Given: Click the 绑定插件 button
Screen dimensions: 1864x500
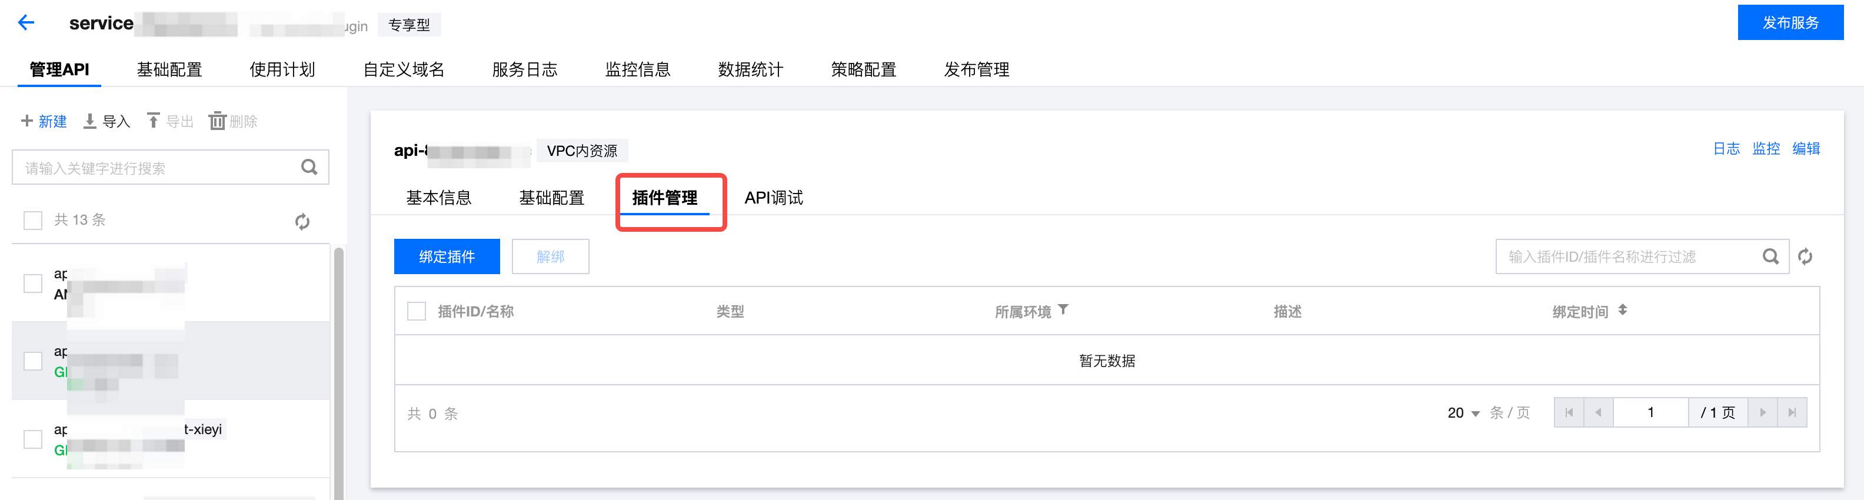Looking at the screenshot, I should 447,257.
